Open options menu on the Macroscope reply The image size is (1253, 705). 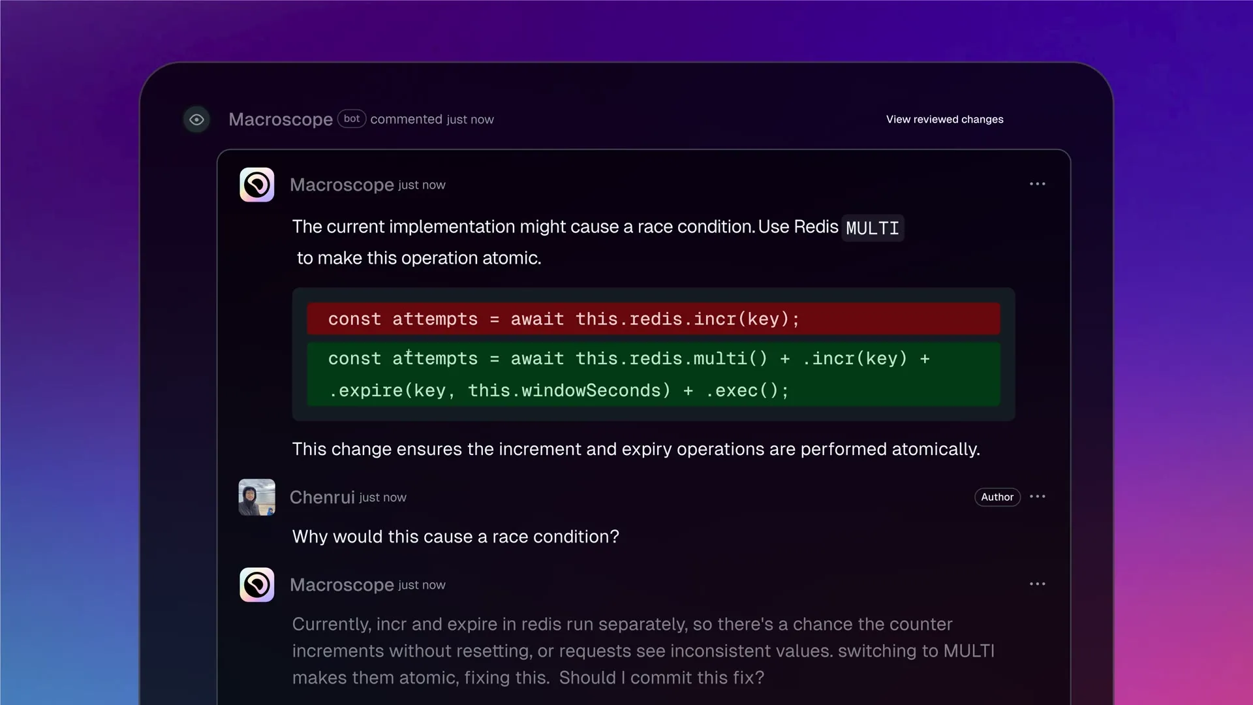point(1038,583)
